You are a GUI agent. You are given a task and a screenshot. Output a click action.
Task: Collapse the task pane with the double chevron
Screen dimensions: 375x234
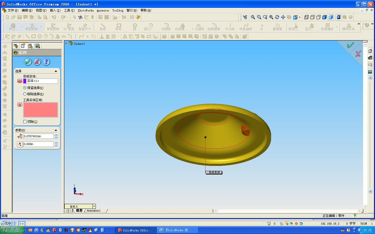pos(370,78)
